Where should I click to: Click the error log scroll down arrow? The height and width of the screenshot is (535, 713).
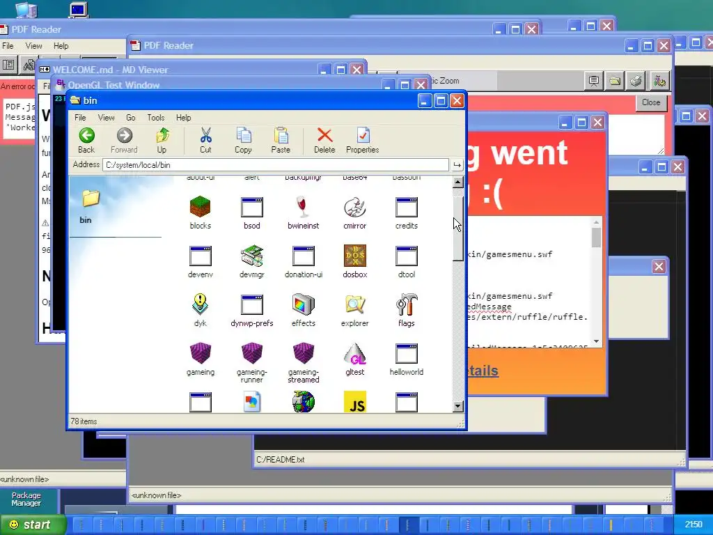pyautogui.click(x=596, y=341)
